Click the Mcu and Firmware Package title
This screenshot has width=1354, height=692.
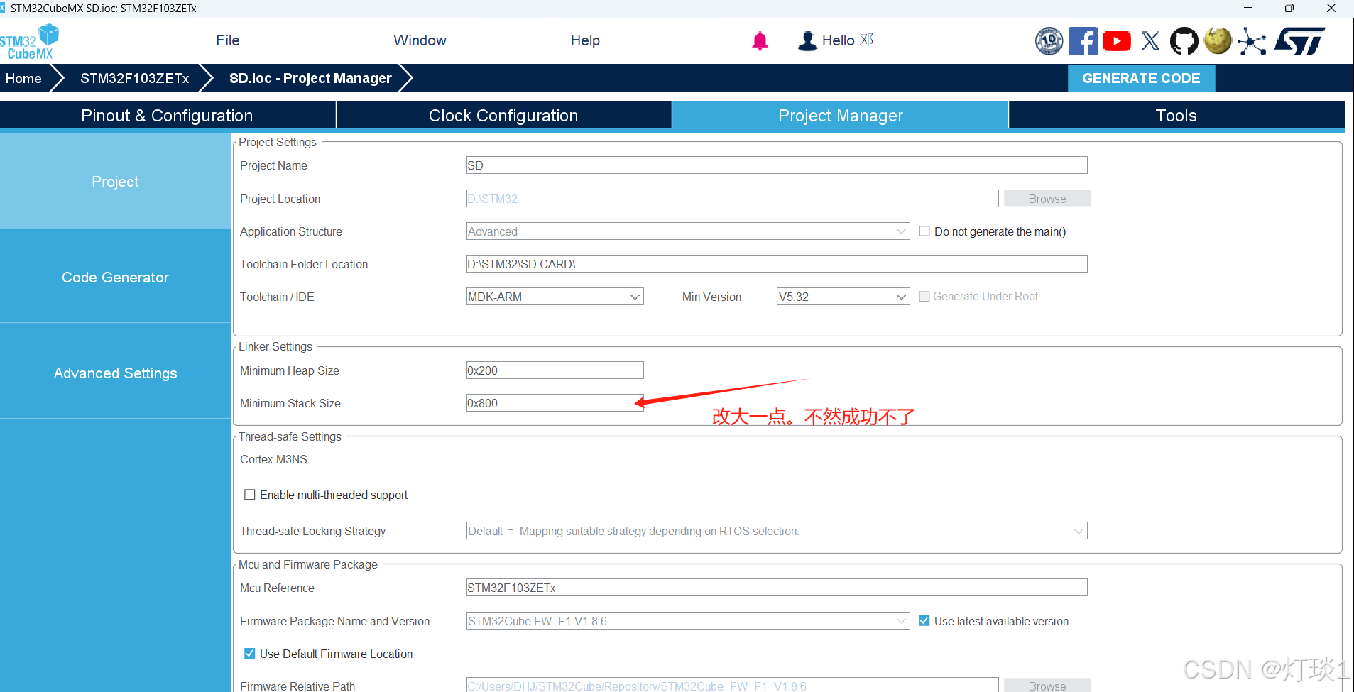click(x=308, y=564)
